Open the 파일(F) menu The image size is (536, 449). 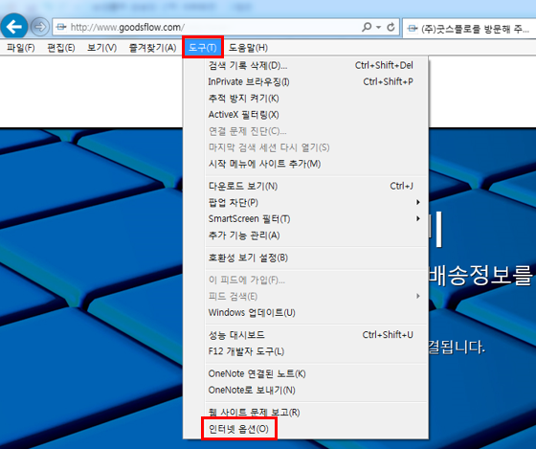(x=21, y=48)
